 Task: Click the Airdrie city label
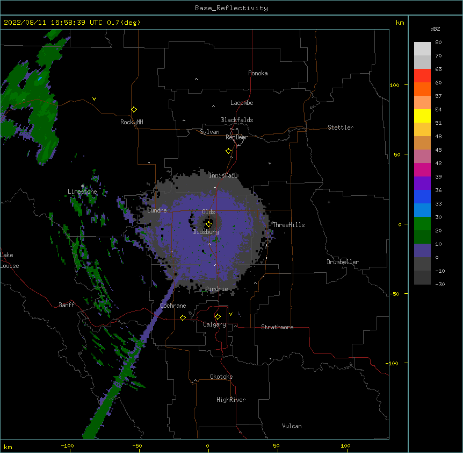click(x=217, y=289)
